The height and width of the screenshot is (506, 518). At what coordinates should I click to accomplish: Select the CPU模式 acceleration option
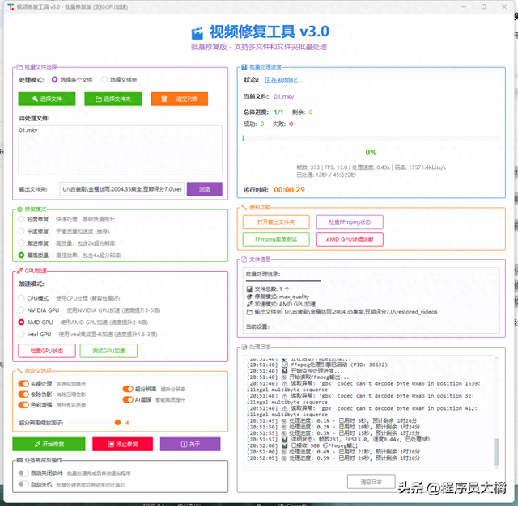(x=22, y=298)
